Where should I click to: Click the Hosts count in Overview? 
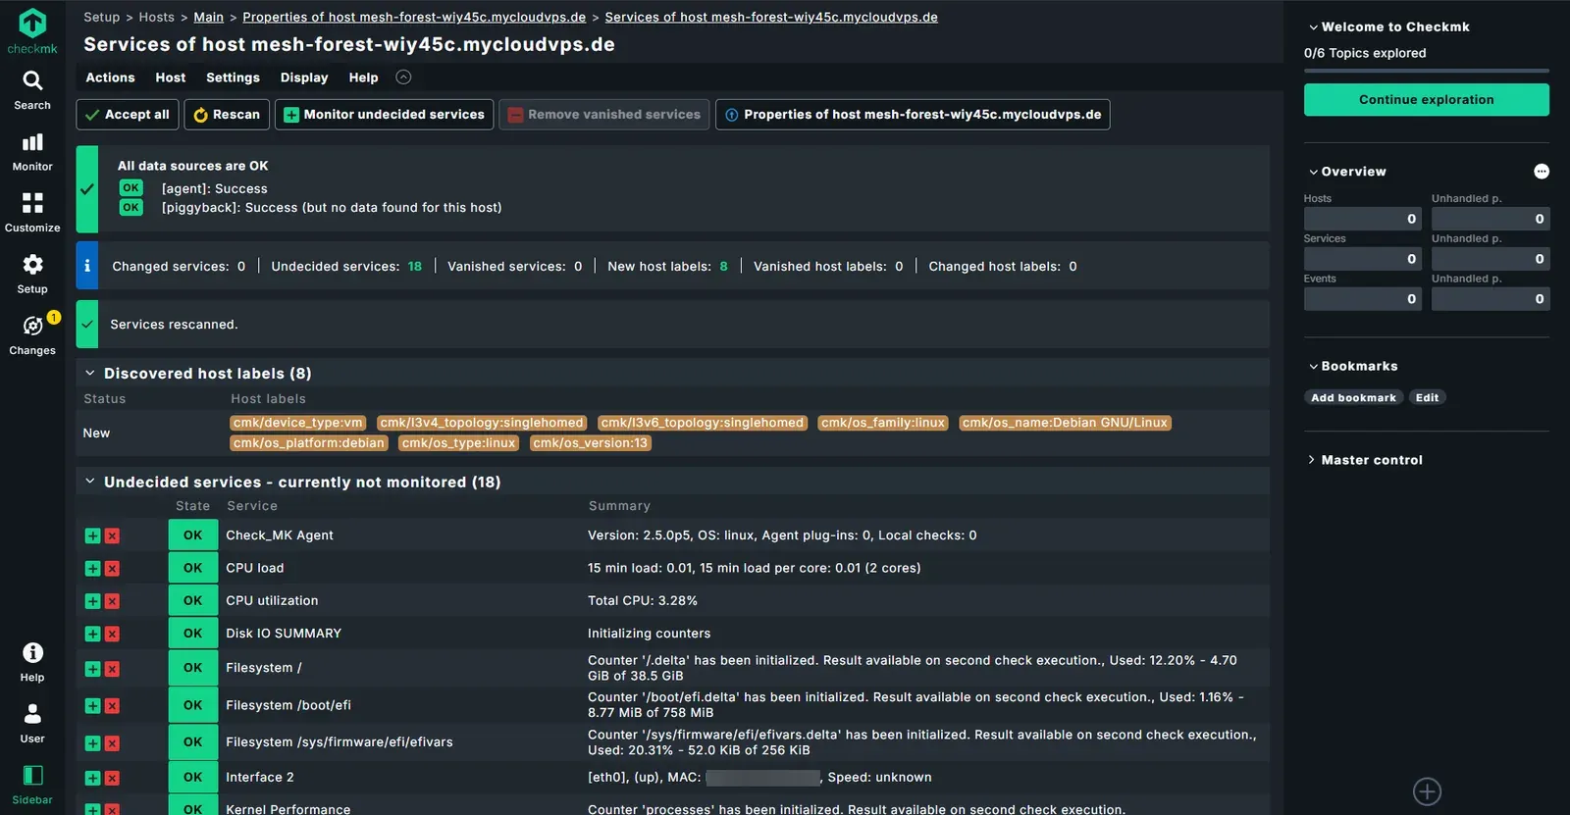1362,219
